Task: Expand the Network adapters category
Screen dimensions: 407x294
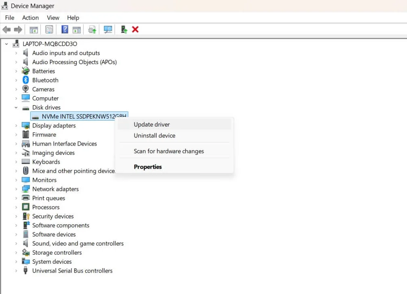Action: [x=16, y=189]
